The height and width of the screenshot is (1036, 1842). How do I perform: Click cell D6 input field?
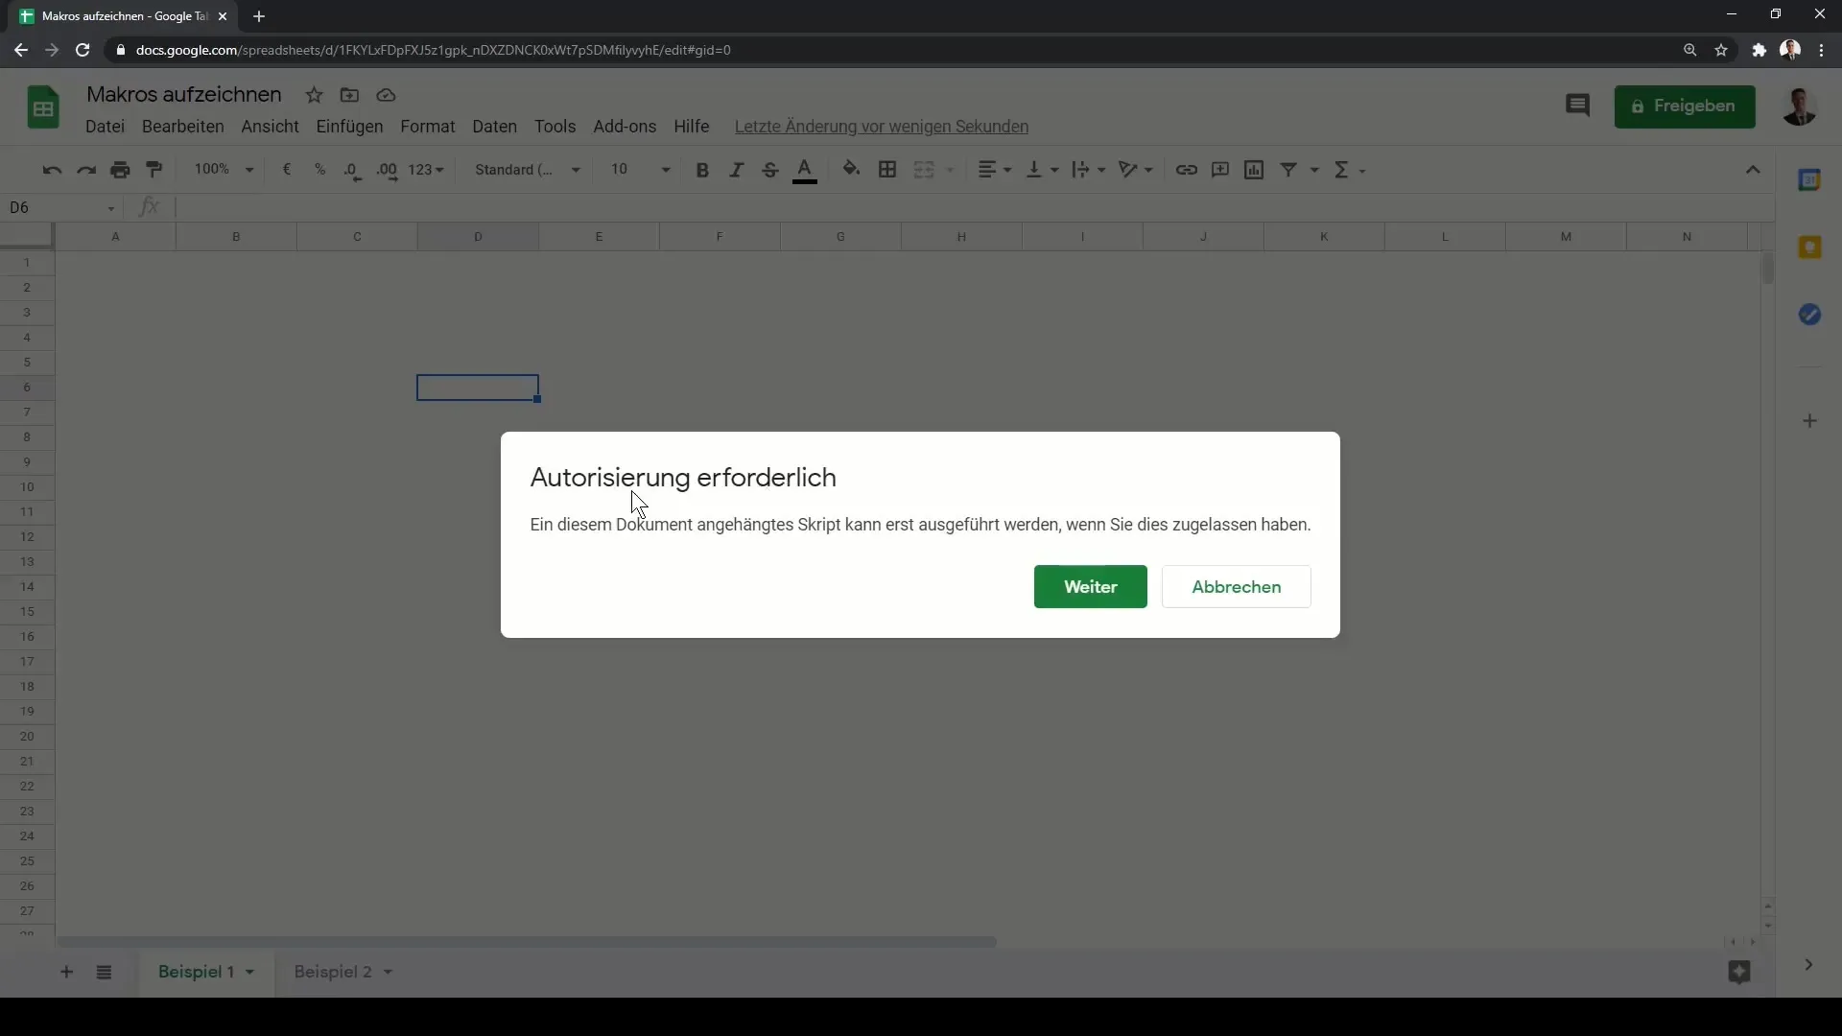tap(477, 388)
